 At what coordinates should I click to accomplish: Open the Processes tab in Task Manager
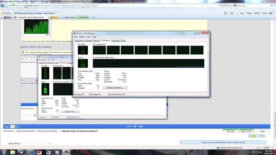tap(89, 41)
